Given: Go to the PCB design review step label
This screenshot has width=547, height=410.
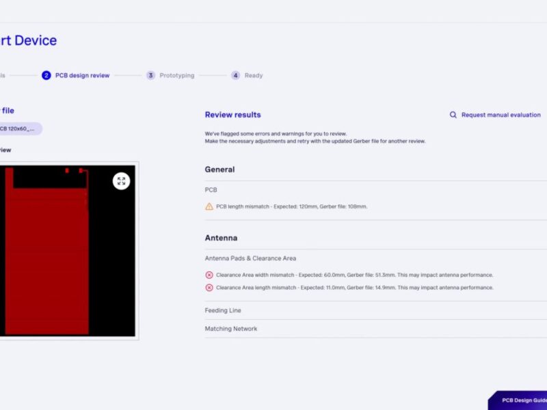Looking at the screenshot, I should (82, 75).
